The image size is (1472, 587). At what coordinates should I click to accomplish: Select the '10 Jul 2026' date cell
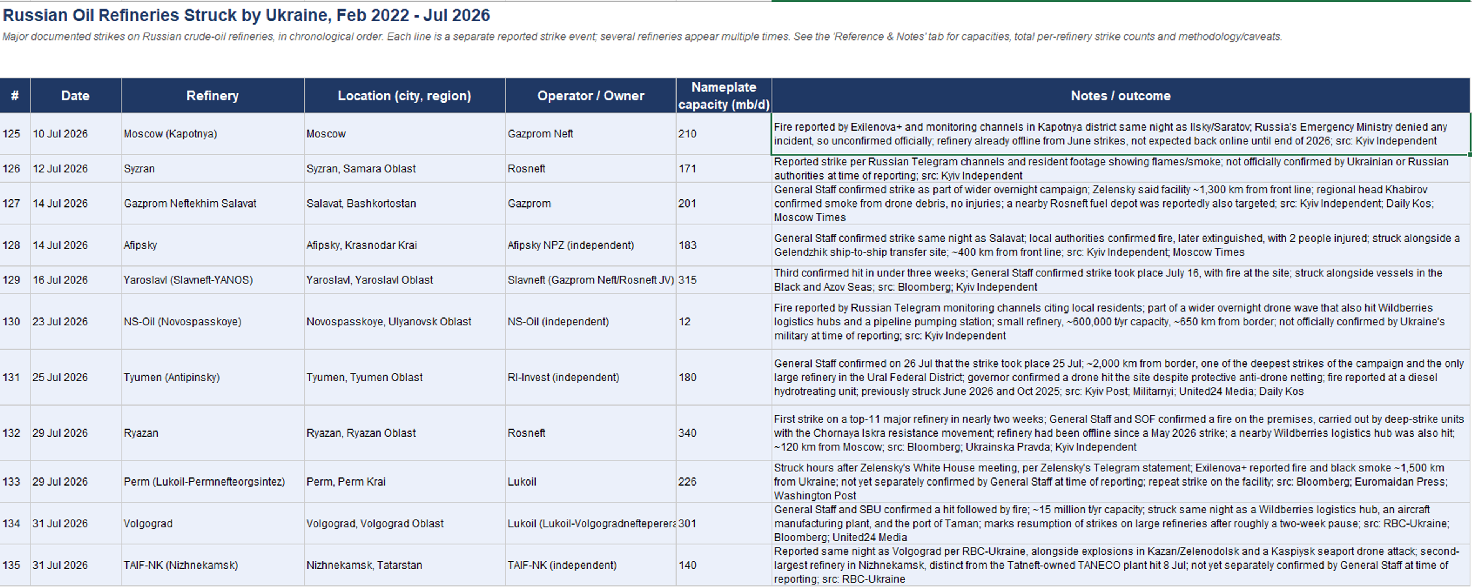[76, 134]
